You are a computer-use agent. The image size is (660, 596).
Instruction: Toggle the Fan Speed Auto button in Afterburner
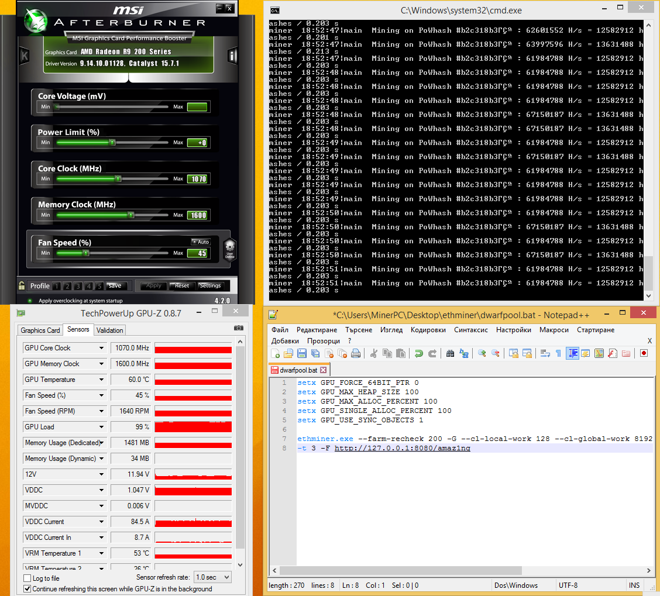pos(200,242)
